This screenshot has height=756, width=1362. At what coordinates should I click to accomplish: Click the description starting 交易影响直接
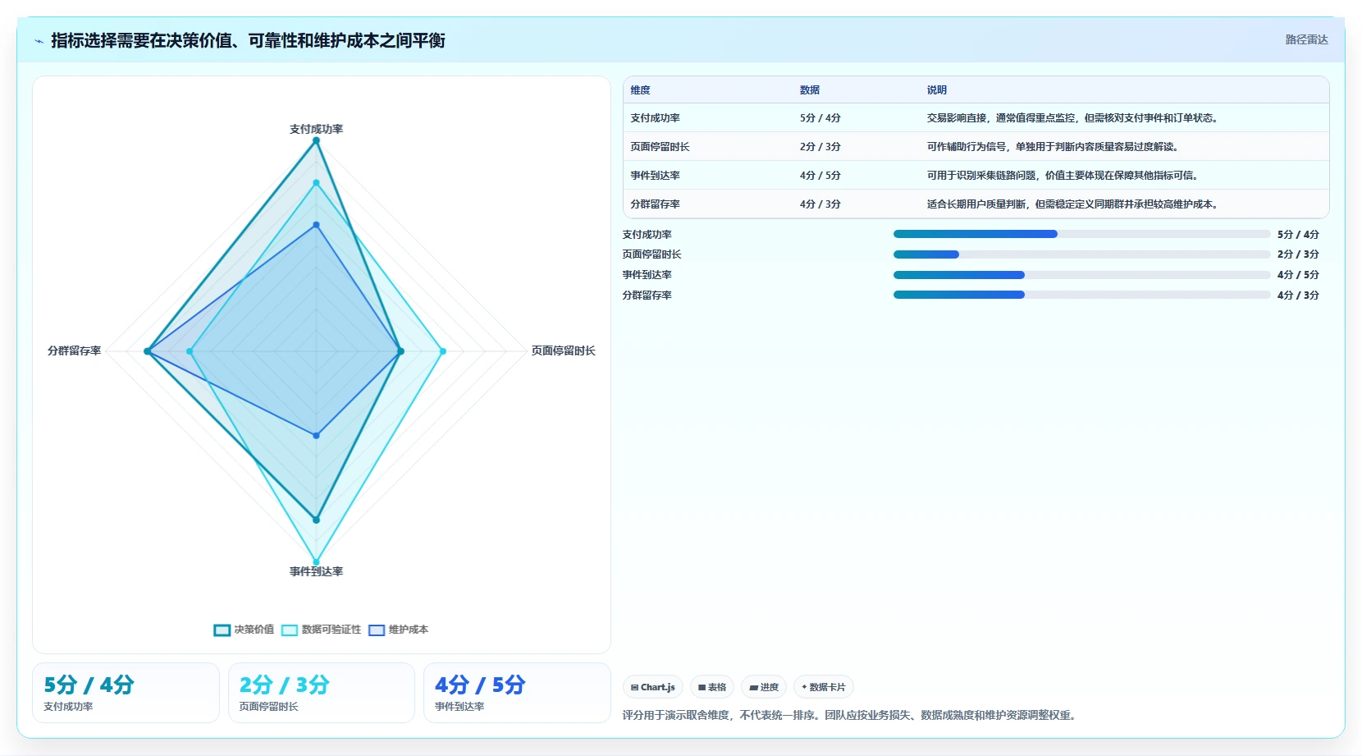[x=1074, y=118]
